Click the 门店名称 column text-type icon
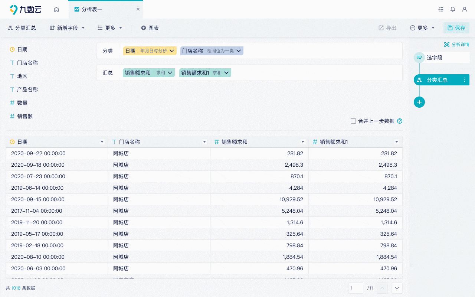Image resolution: width=475 pixels, height=297 pixels. (114, 142)
